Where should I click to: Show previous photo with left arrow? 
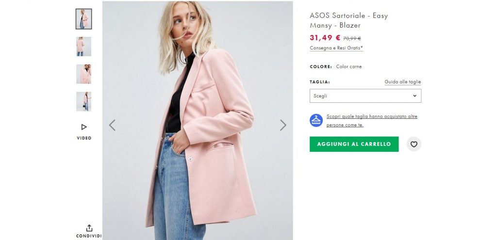[112, 125]
